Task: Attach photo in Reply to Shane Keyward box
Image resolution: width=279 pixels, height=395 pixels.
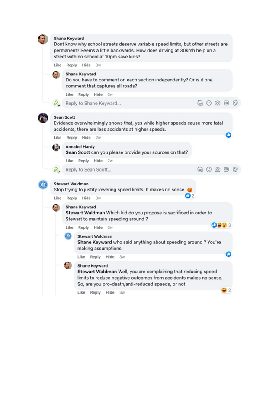Action: [x=218, y=103]
